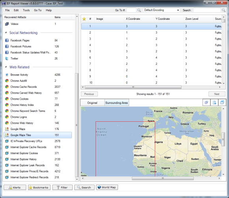229x198 pixels.
Task: Click the results table horizontal scrollbar
Action: (133, 87)
